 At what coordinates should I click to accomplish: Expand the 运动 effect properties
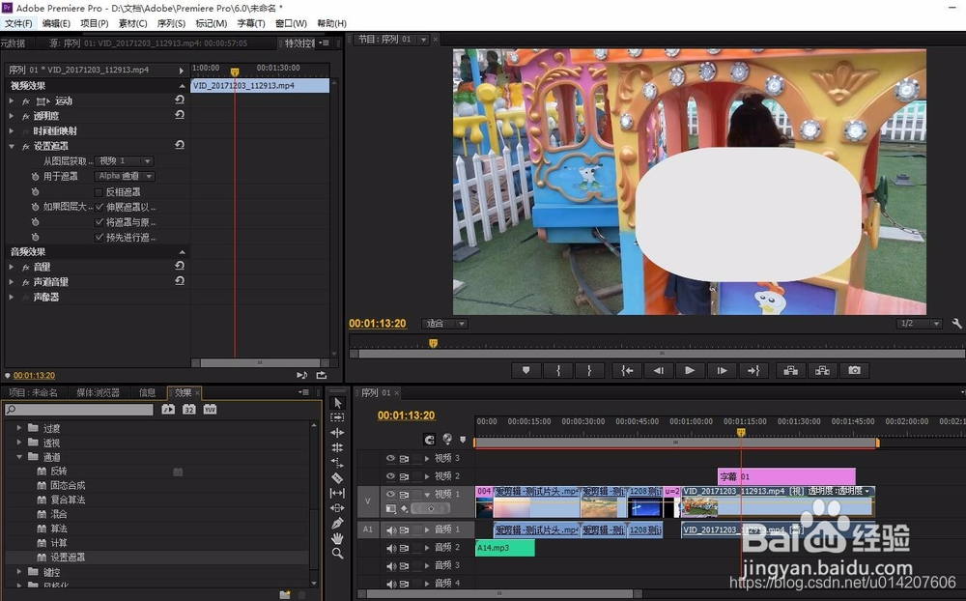(x=11, y=100)
